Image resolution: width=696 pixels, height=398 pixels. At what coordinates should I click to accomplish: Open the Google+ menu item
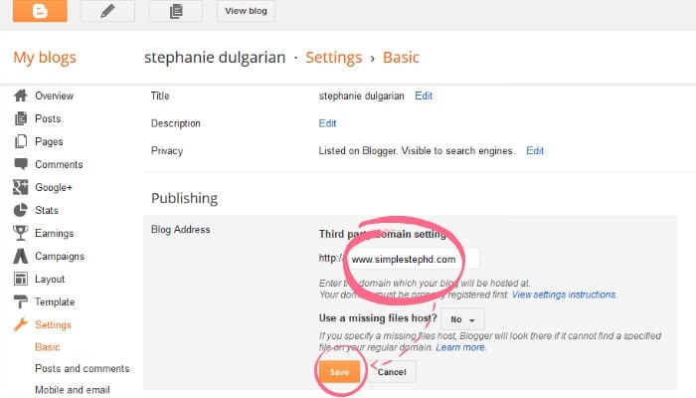[x=54, y=187]
